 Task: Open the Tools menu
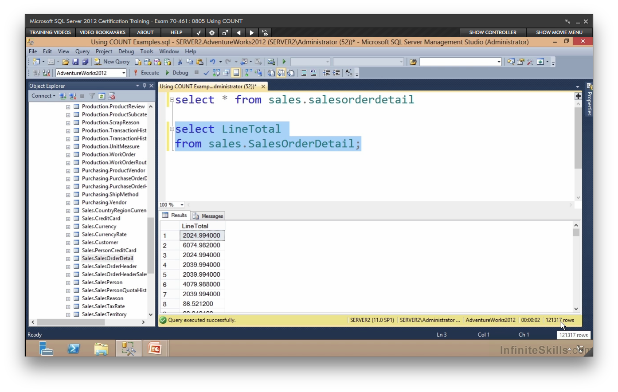pyautogui.click(x=147, y=51)
